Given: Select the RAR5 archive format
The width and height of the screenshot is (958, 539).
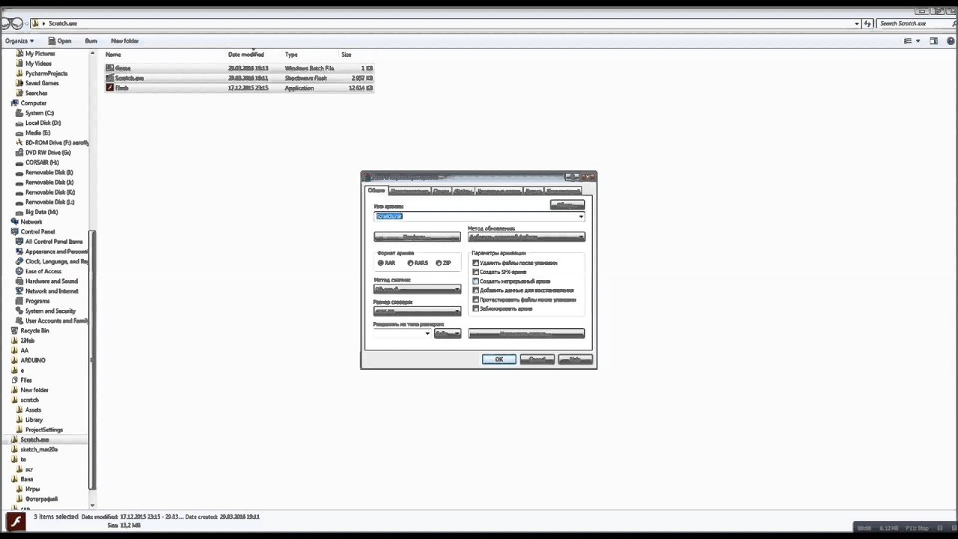Looking at the screenshot, I should click(410, 263).
